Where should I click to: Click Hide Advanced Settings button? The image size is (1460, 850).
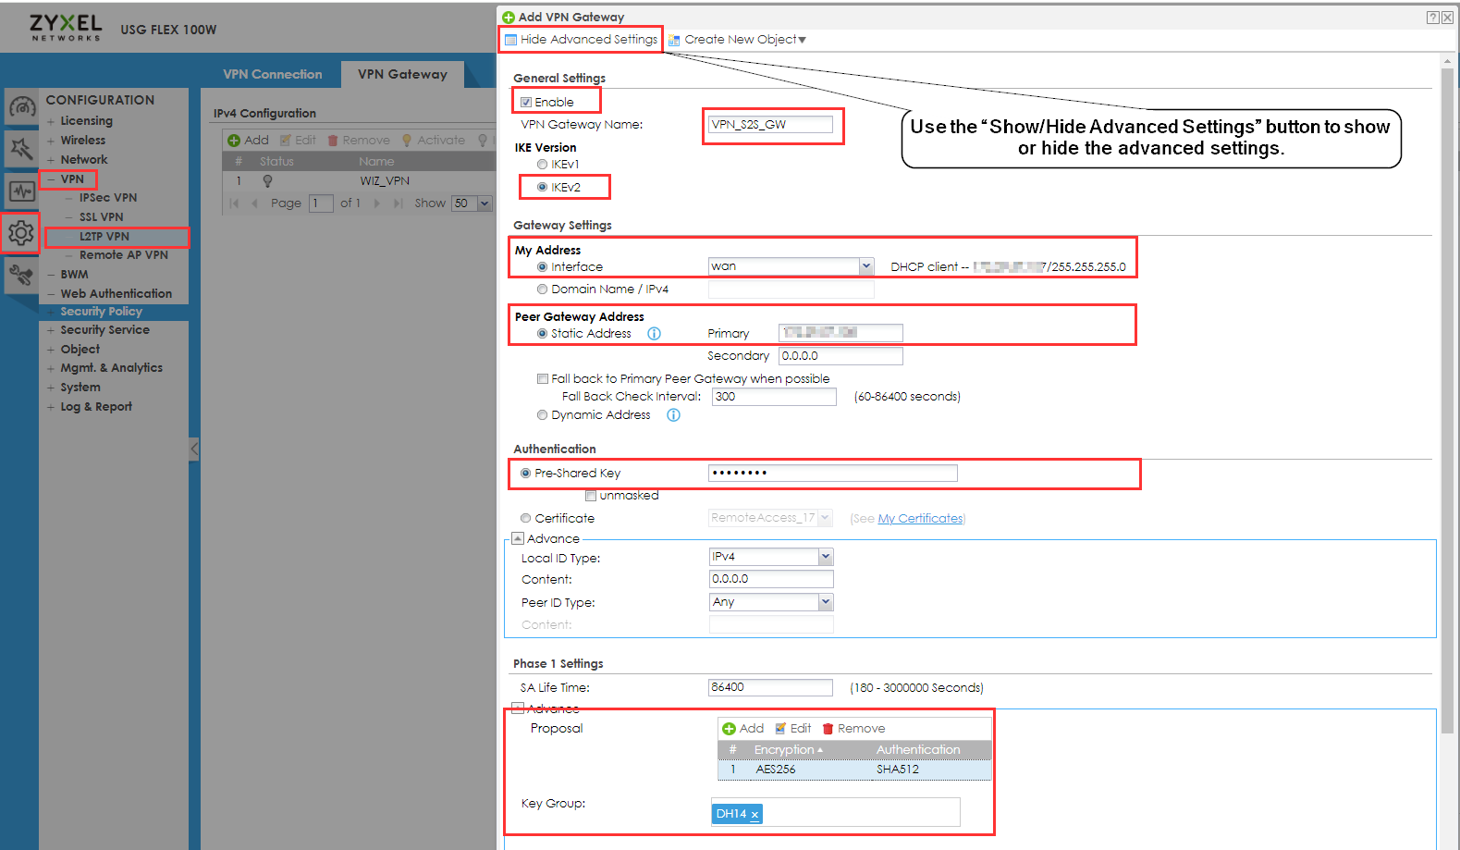click(581, 40)
